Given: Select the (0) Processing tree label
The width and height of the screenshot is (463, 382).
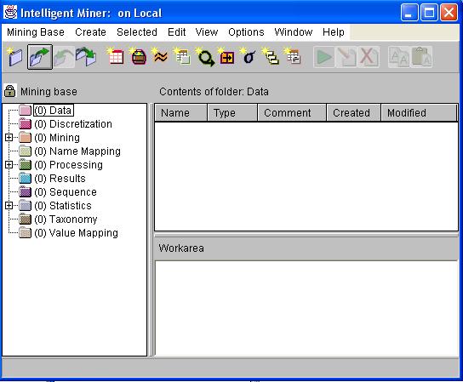Looking at the screenshot, I should click(68, 165).
